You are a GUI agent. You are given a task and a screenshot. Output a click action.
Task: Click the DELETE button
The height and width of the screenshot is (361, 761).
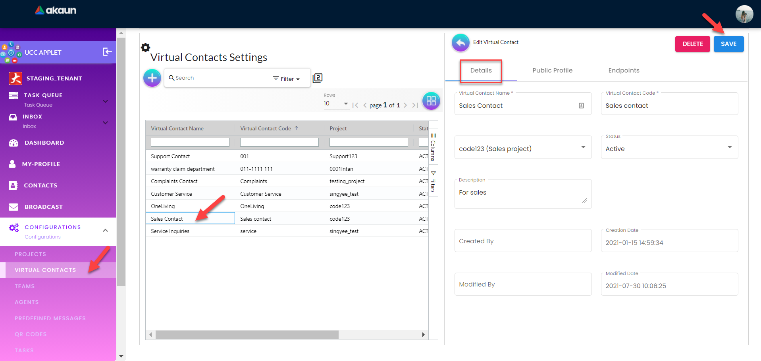click(692, 44)
